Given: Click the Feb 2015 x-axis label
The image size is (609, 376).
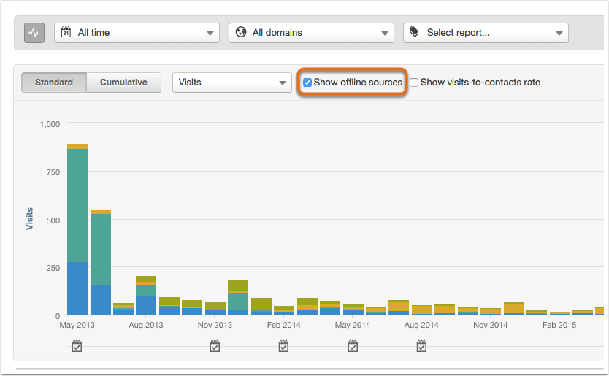Looking at the screenshot, I should (x=559, y=325).
